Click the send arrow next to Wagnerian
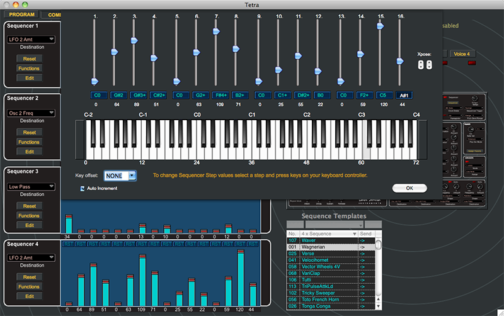 [x=363, y=247]
